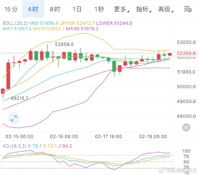Tap the current price tag 52256.9
199x175 pixels.
186,53
